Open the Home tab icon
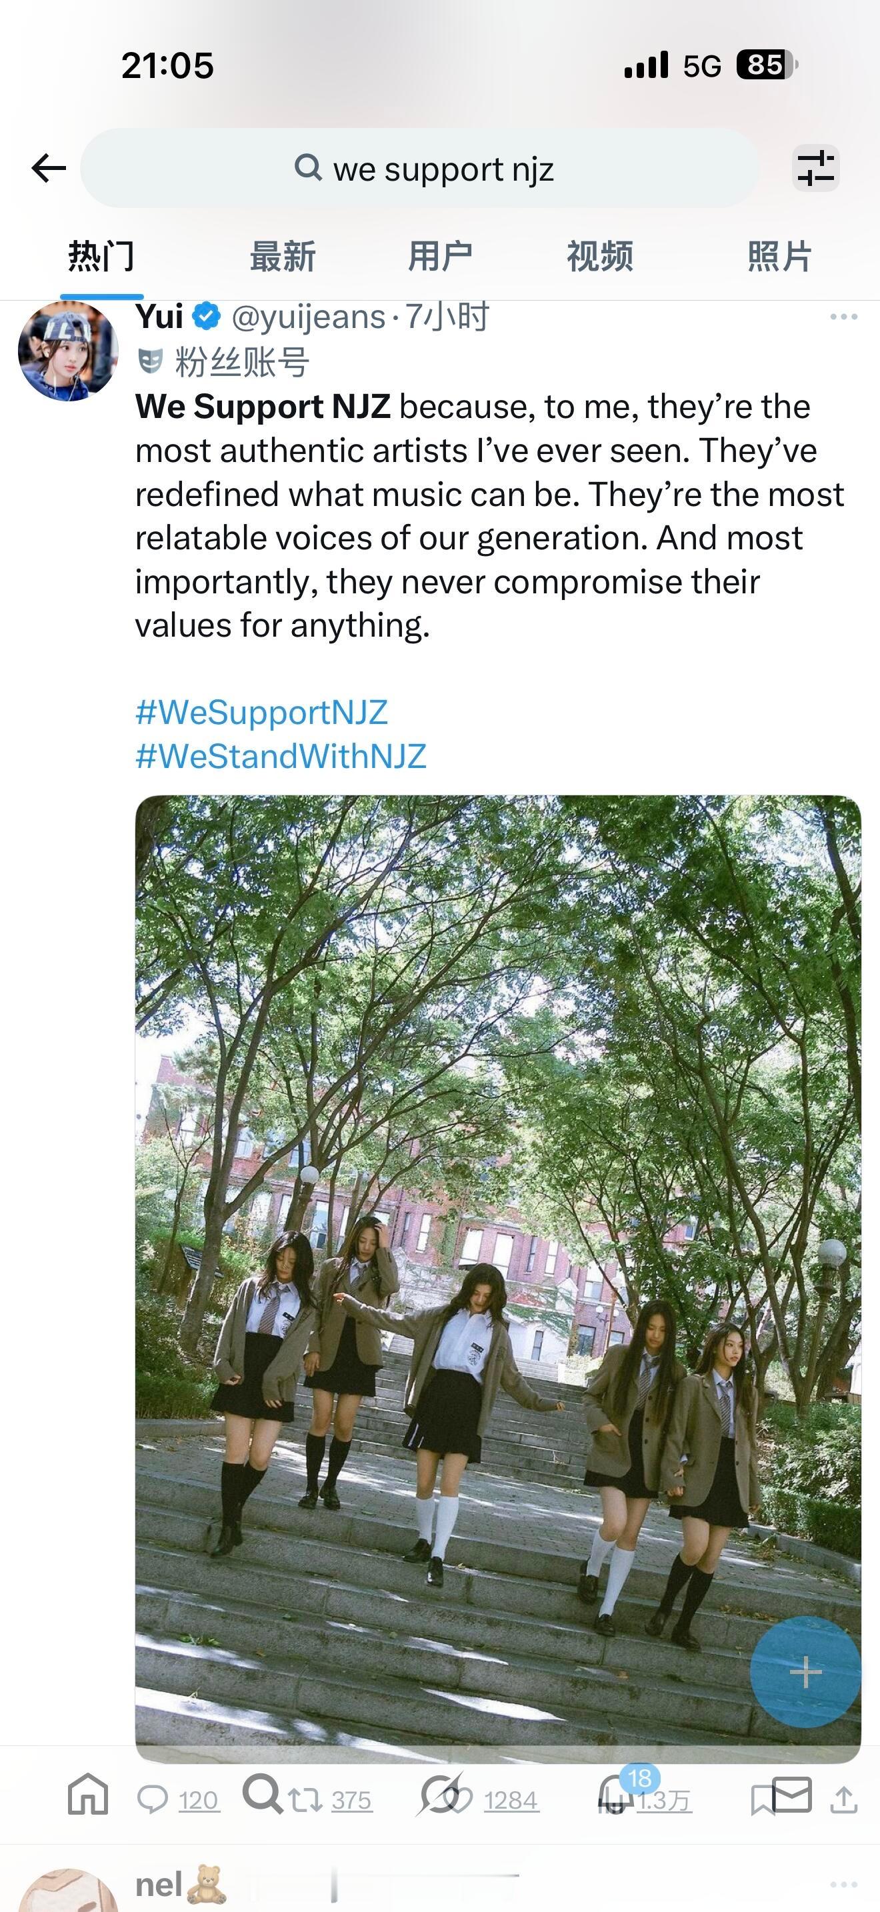 pos(87,1793)
